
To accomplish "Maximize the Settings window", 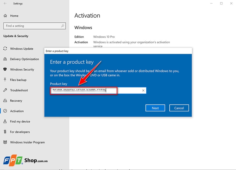I will 221,3.
